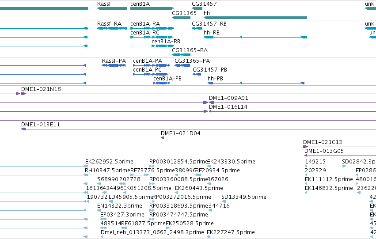This screenshot has height=239, width=376.
Task: Click the EP03427.3prime label
Action: click(x=122, y=215)
